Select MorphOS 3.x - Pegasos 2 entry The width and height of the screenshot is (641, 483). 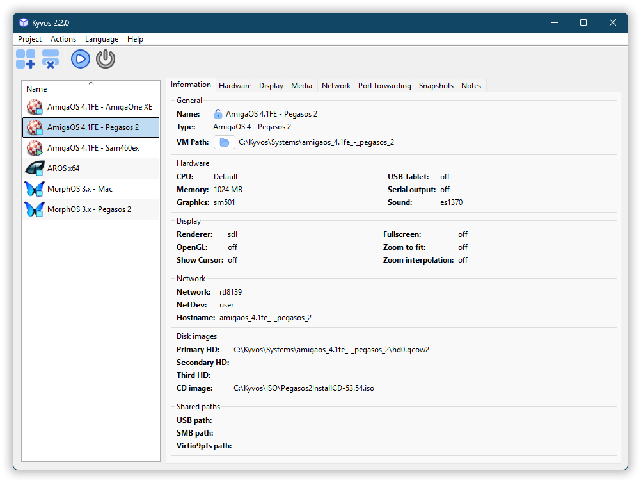click(x=91, y=209)
